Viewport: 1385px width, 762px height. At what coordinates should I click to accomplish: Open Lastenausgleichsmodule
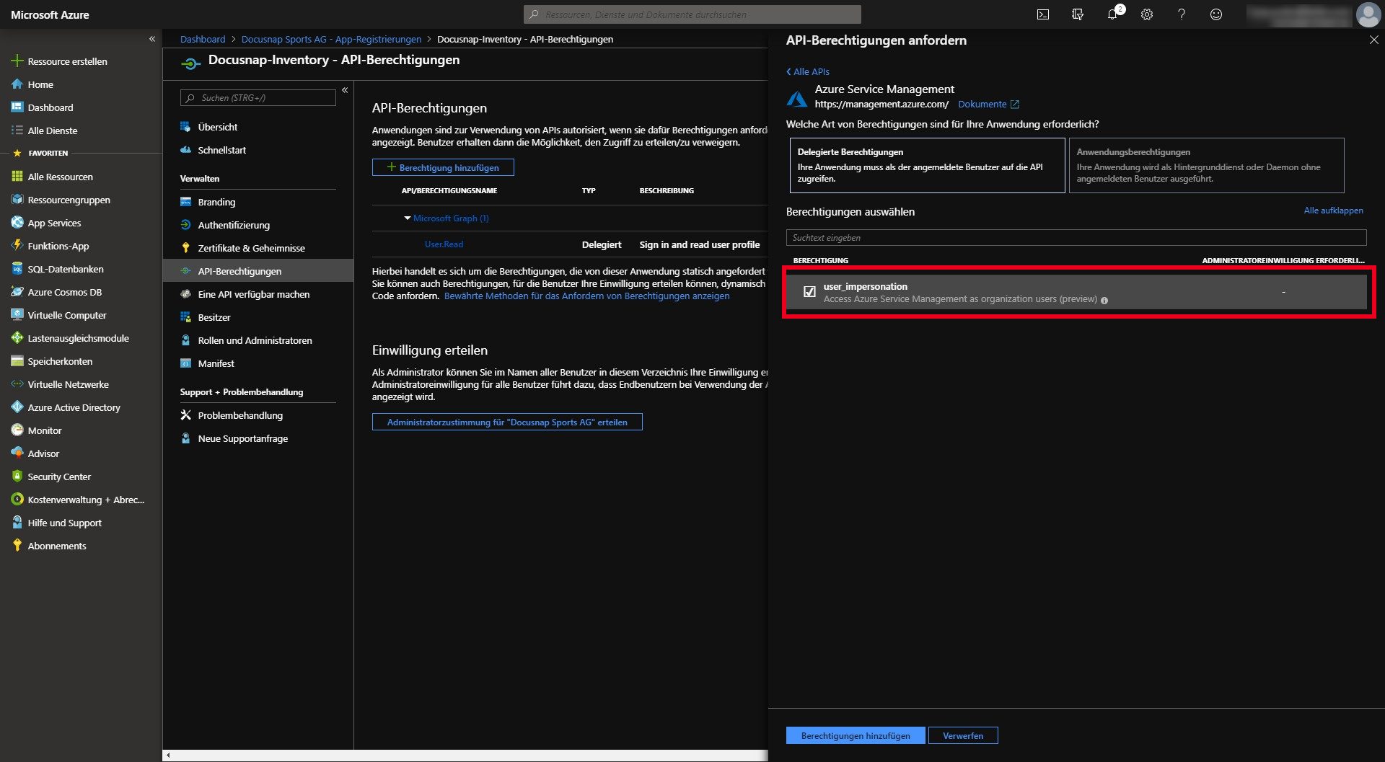tap(78, 338)
